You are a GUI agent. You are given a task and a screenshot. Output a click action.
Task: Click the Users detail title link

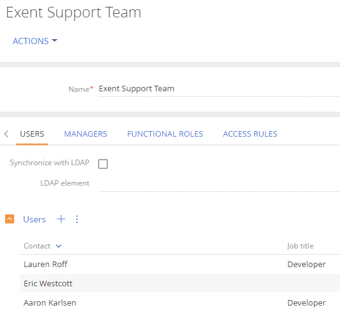35,219
